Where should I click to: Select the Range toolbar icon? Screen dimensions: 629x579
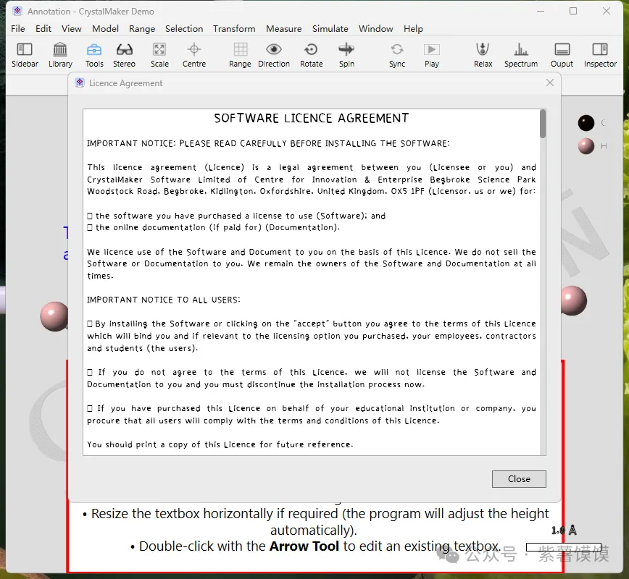pyautogui.click(x=240, y=50)
